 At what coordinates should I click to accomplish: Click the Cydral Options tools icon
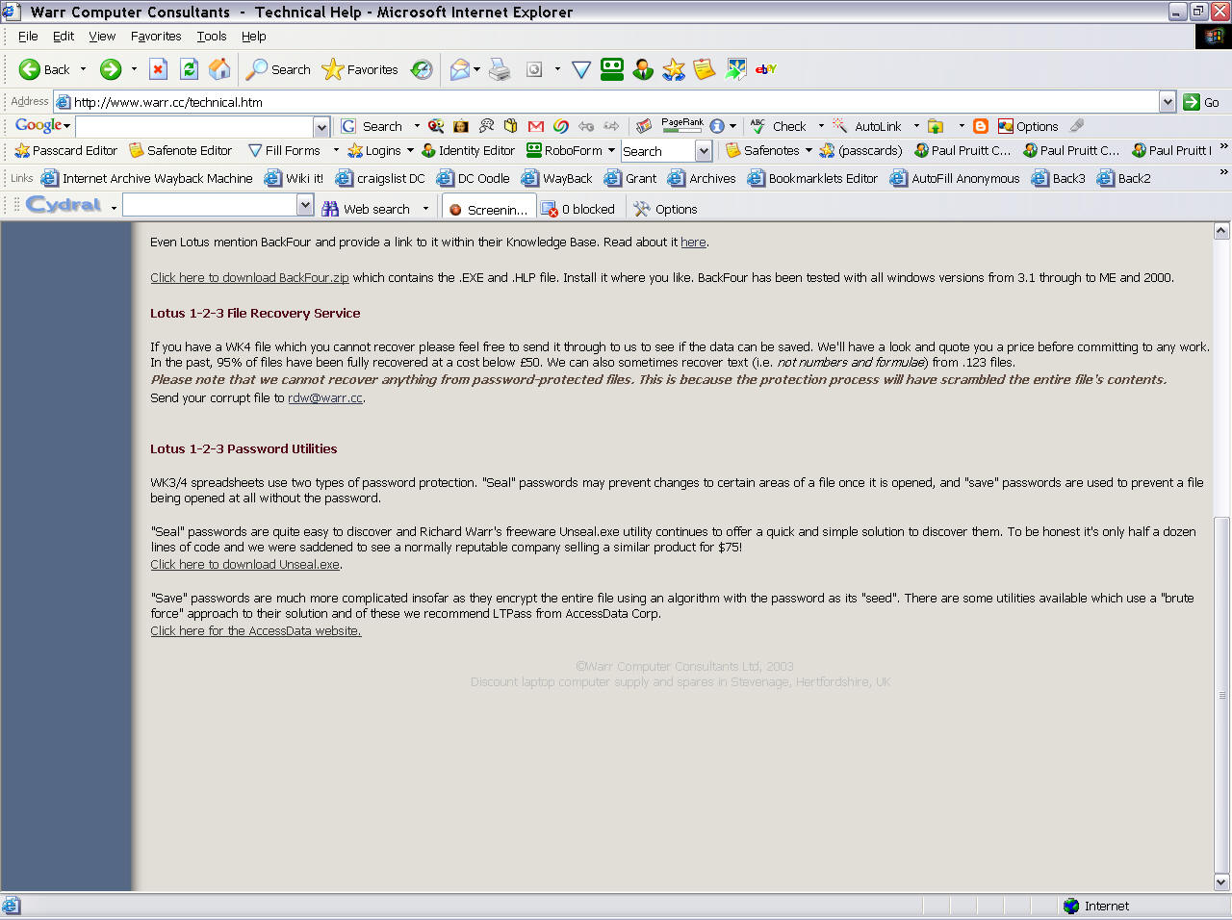click(665, 209)
